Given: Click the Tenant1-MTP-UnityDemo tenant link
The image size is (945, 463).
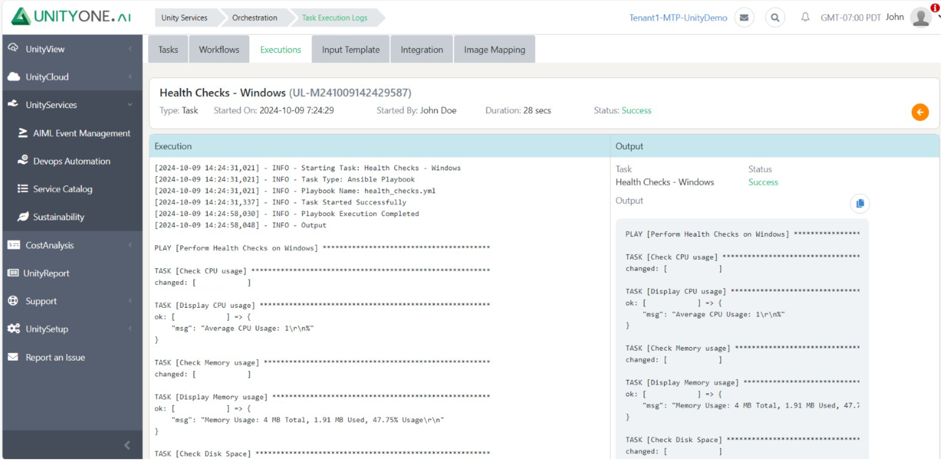Looking at the screenshot, I should pyautogui.click(x=678, y=18).
